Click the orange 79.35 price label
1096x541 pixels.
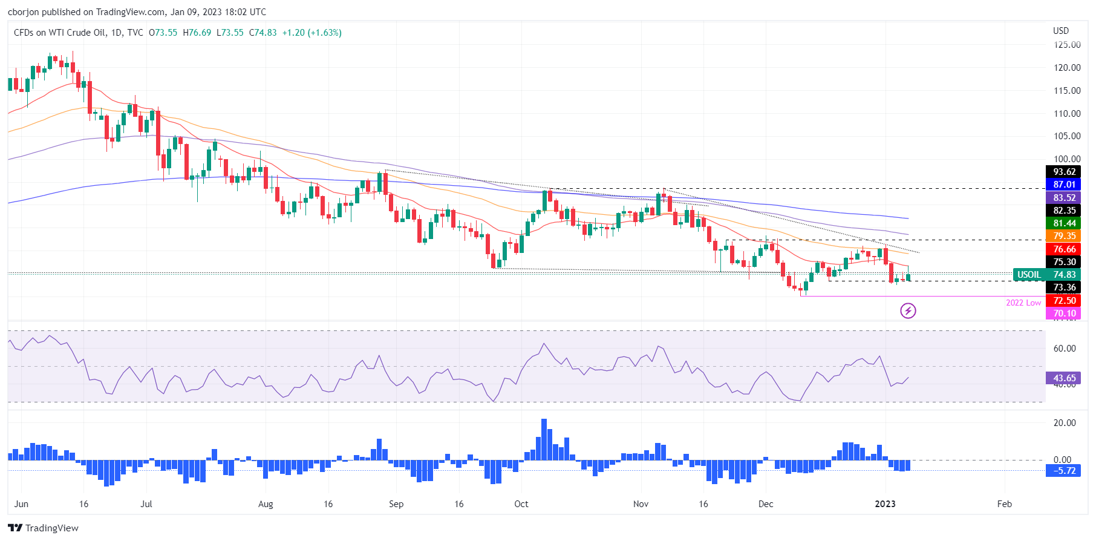1064,236
